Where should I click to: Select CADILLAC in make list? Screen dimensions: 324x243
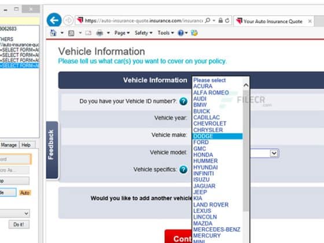[207, 117]
